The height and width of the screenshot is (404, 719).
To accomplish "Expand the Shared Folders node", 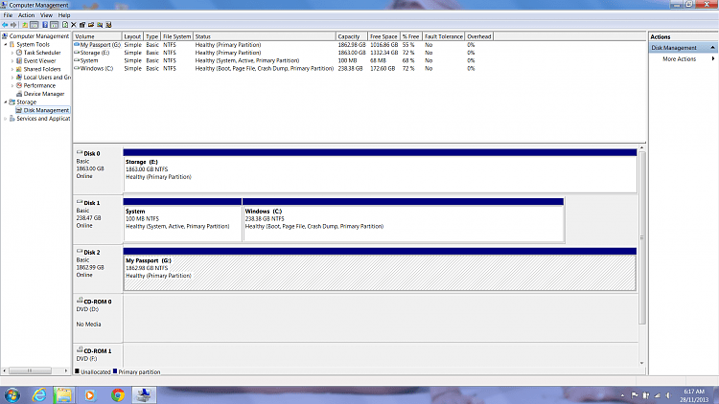I will (12, 69).
